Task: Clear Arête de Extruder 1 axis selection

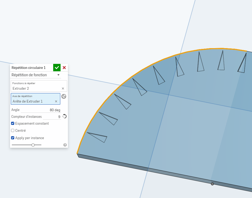Action: tap(56, 101)
